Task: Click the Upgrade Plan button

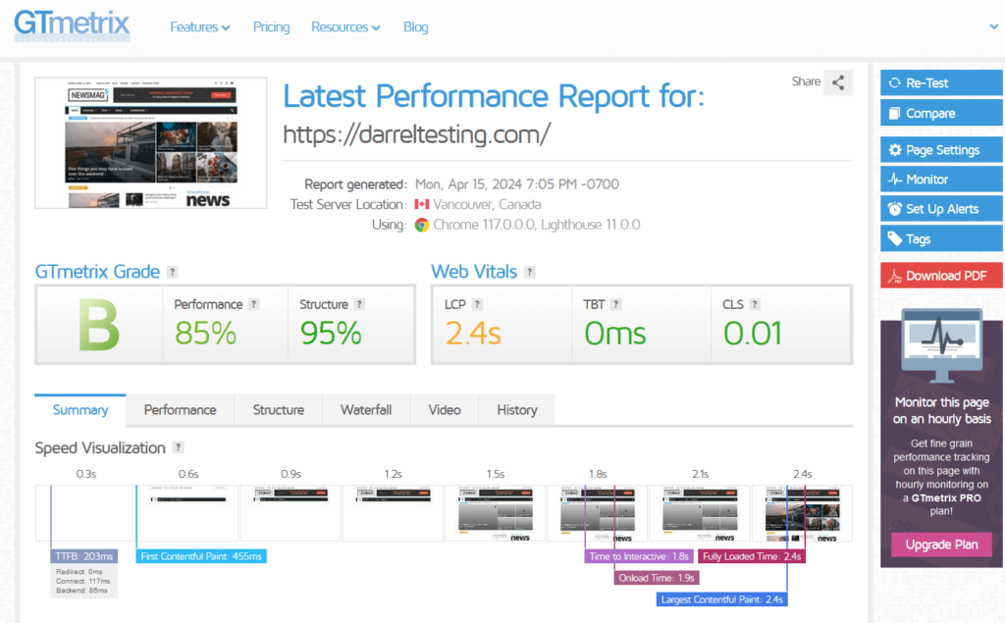Action: pyautogui.click(x=941, y=545)
